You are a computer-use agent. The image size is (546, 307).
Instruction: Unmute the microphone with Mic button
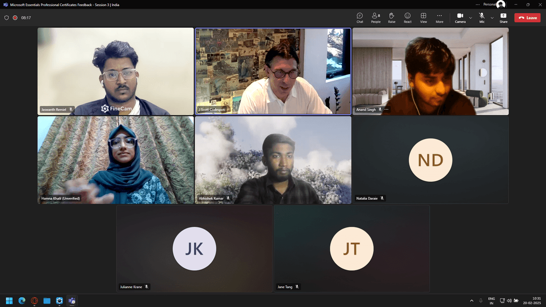tap(482, 18)
